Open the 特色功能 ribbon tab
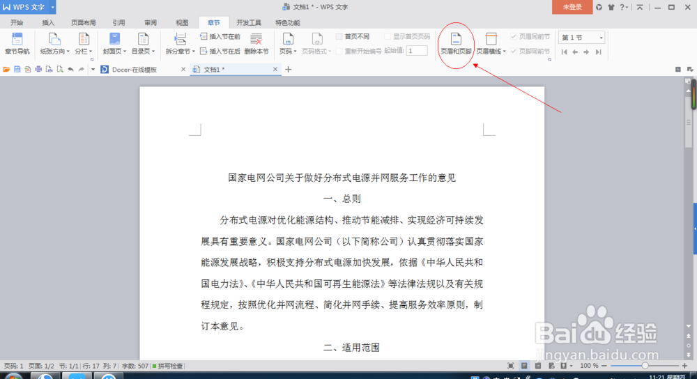This screenshot has width=697, height=379. click(288, 23)
